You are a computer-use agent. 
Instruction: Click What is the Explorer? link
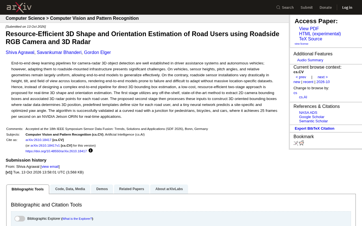77,219
